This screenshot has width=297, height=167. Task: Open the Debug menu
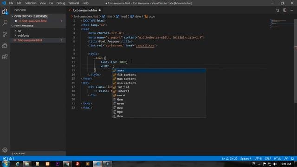coord(60,3)
